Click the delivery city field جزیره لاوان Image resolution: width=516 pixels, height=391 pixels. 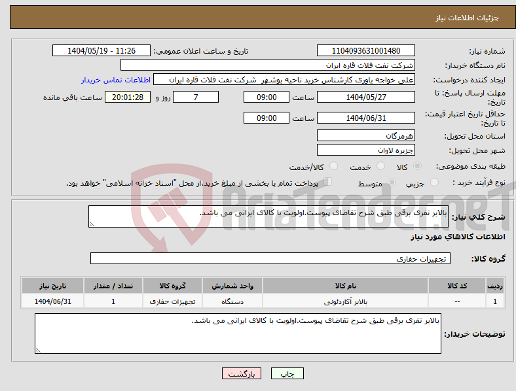pos(365,150)
